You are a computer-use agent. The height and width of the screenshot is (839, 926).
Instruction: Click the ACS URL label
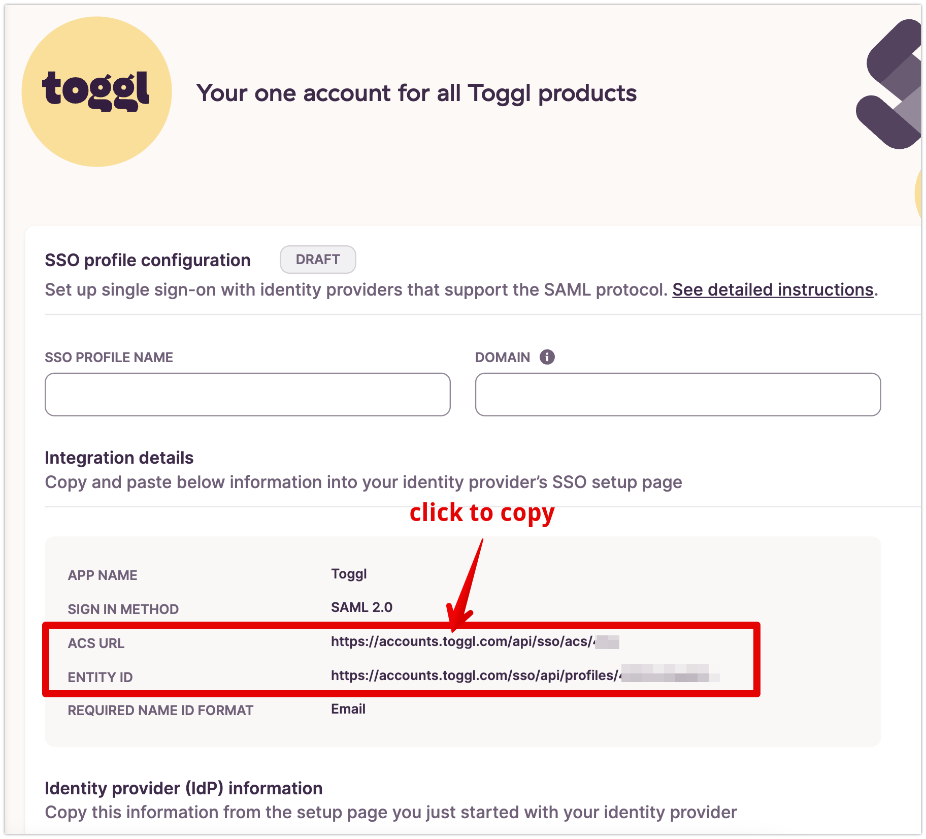[x=96, y=643]
